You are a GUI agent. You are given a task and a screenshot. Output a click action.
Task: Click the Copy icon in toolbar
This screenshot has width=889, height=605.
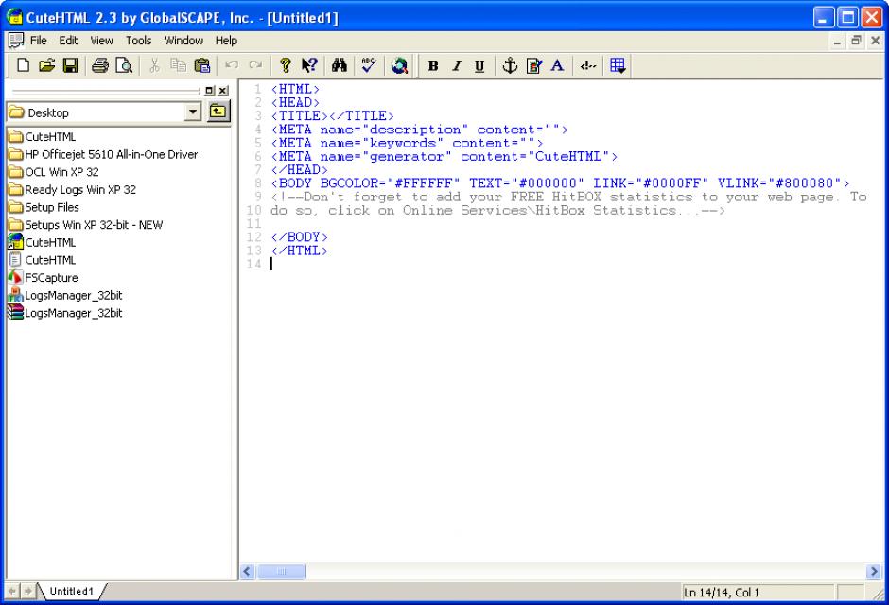point(178,66)
